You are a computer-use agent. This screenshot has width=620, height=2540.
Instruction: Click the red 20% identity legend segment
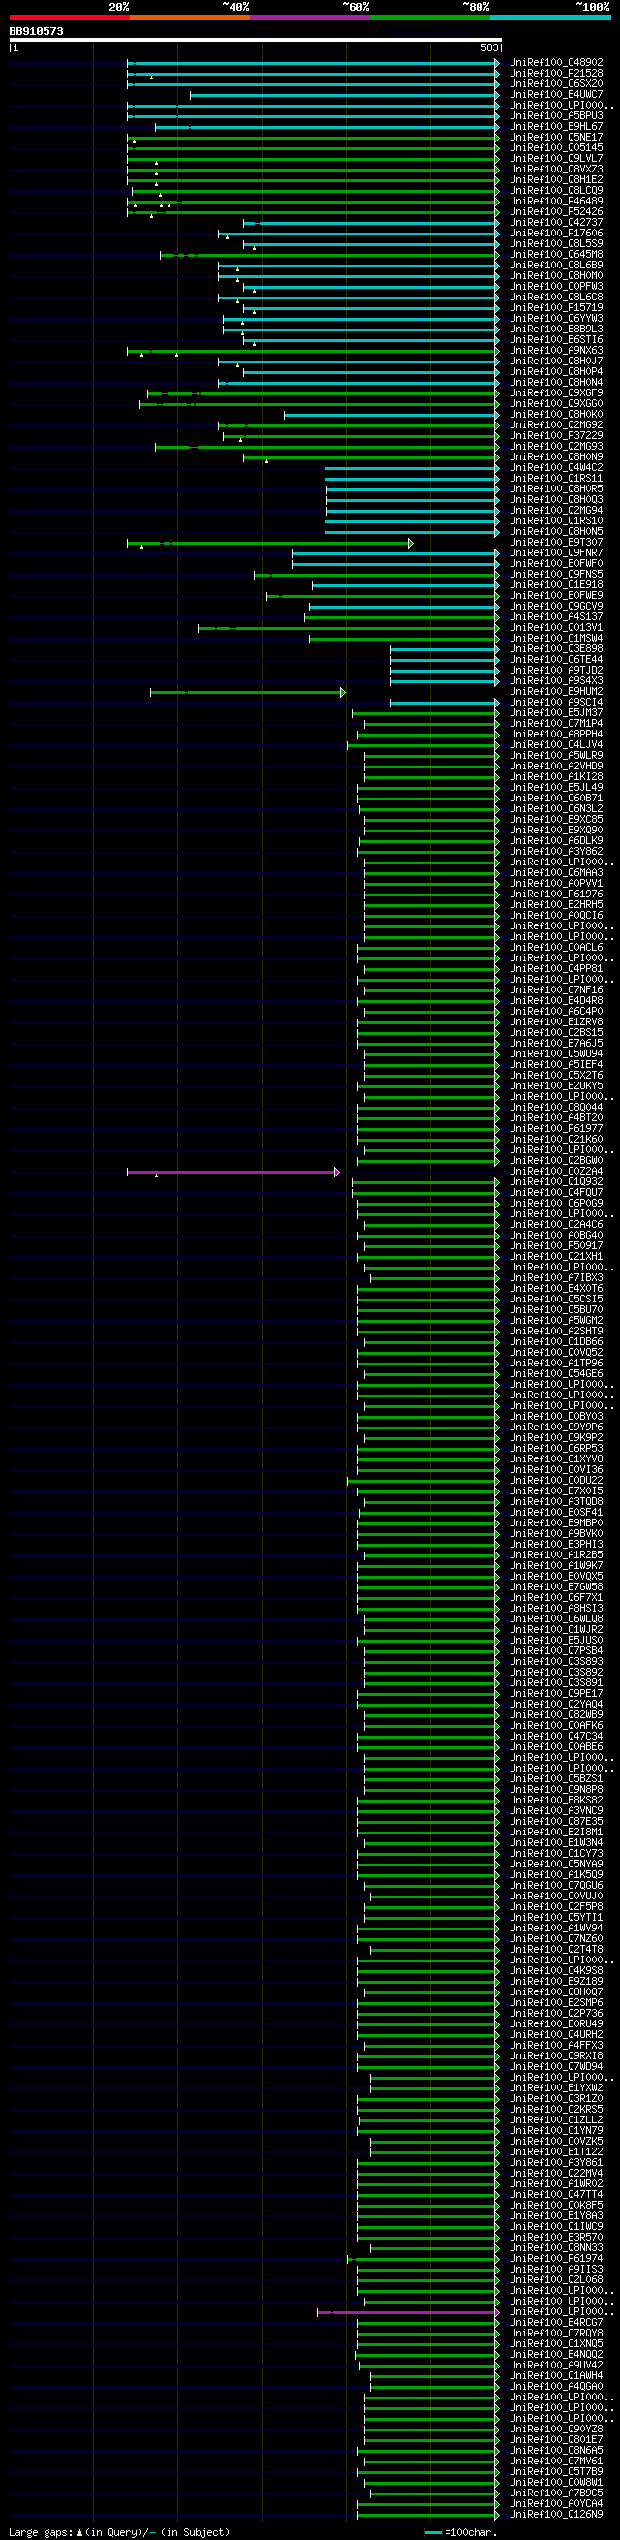coord(69,17)
